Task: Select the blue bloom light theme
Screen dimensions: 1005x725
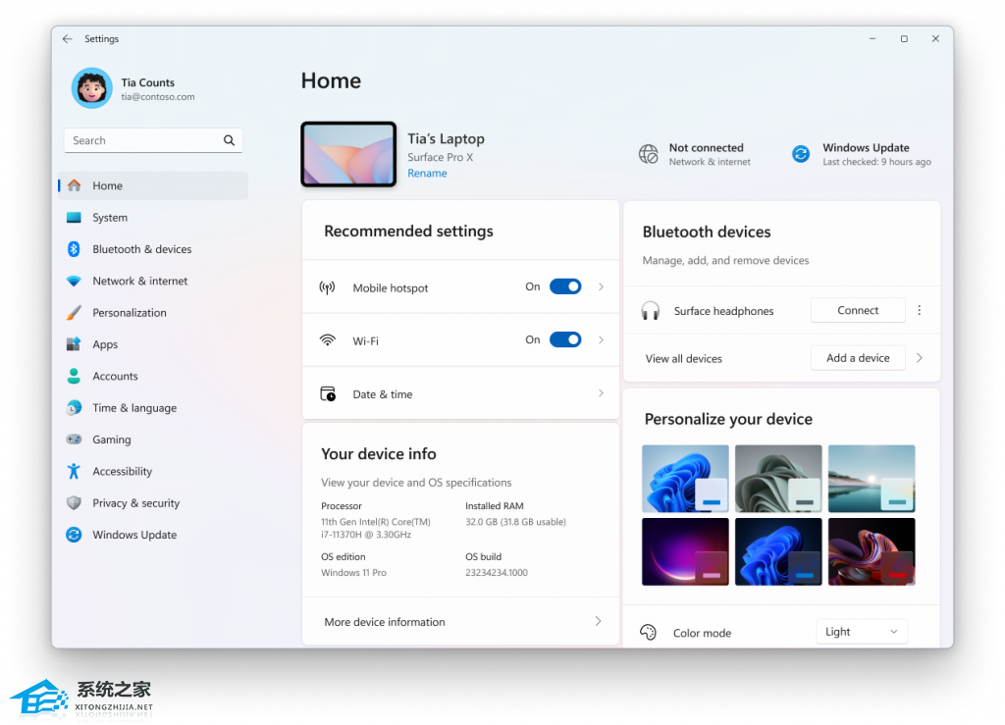Action: coord(685,479)
